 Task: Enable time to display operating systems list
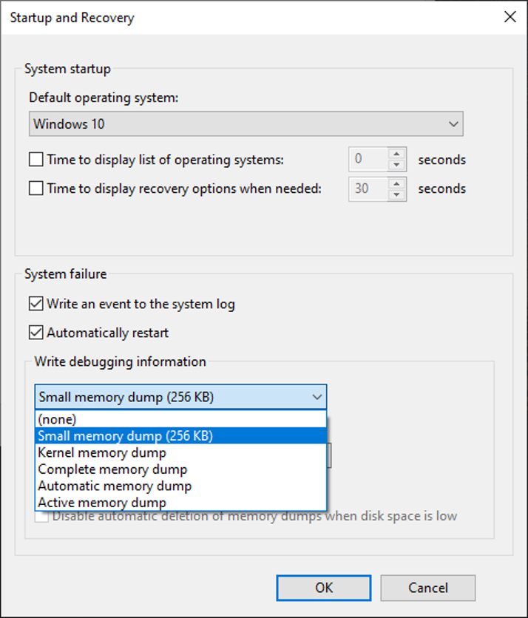click(36, 159)
